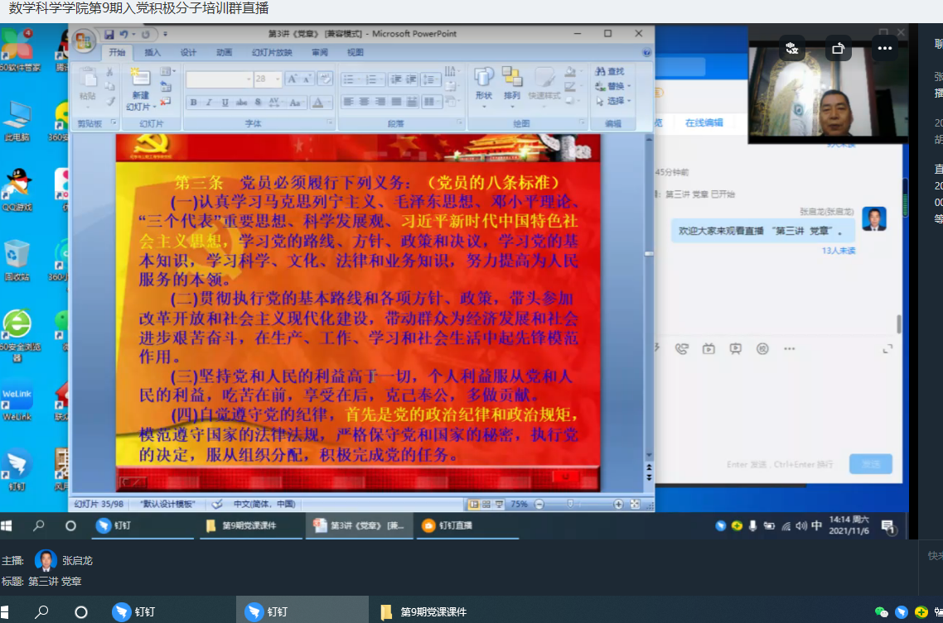This screenshot has width=943, height=623.
Task: Open the Customize Quick Access Toolbar dropdown
Action: click(x=166, y=34)
